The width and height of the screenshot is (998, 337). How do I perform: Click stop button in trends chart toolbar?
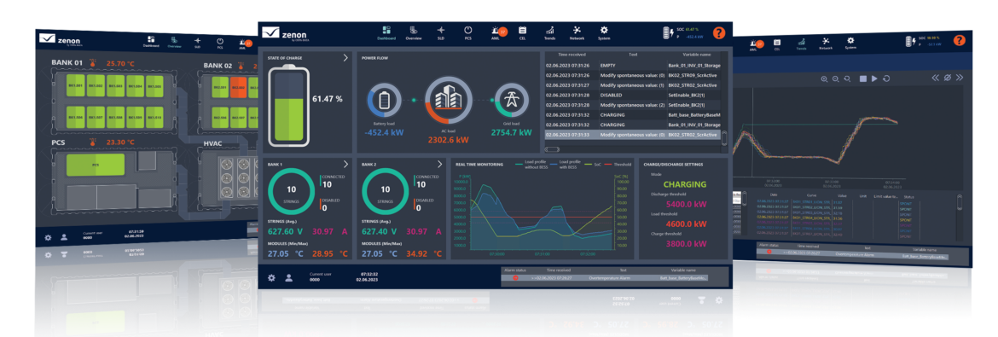point(864,78)
